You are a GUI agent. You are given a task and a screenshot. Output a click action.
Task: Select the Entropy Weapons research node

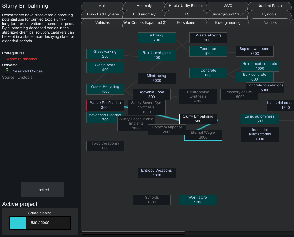pyautogui.click(x=157, y=173)
